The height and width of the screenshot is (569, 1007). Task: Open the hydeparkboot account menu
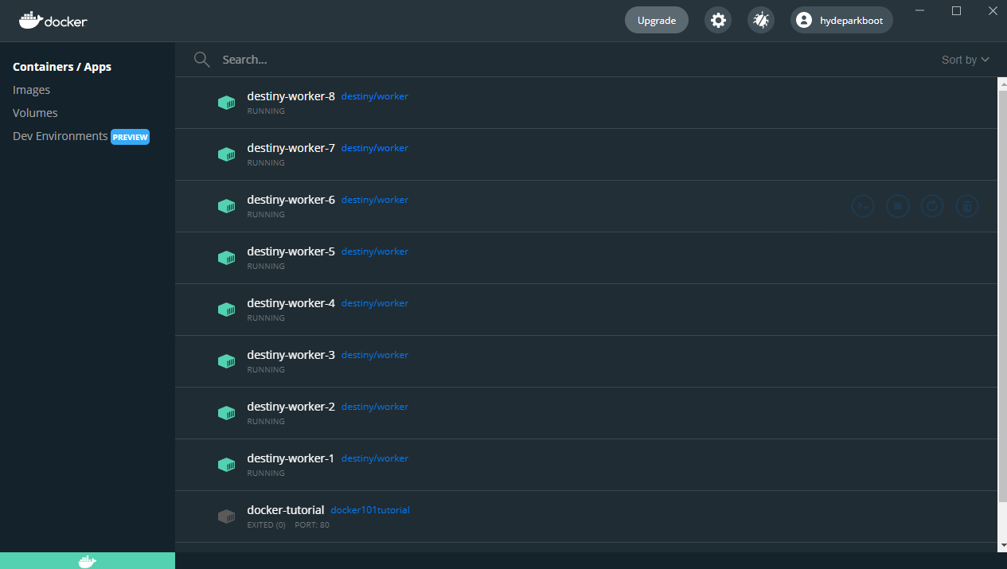(x=841, y=20)
